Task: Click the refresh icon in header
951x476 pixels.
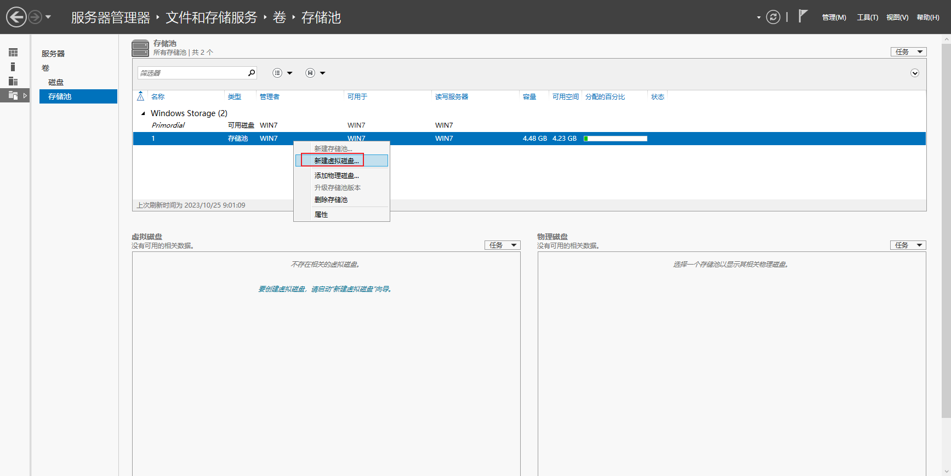Action: 773,17
